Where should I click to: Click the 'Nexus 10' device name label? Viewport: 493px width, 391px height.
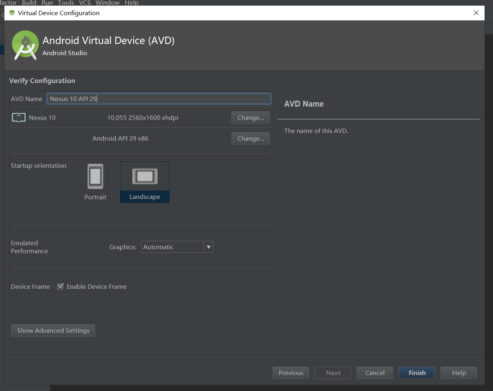click(x=42, y=118)
